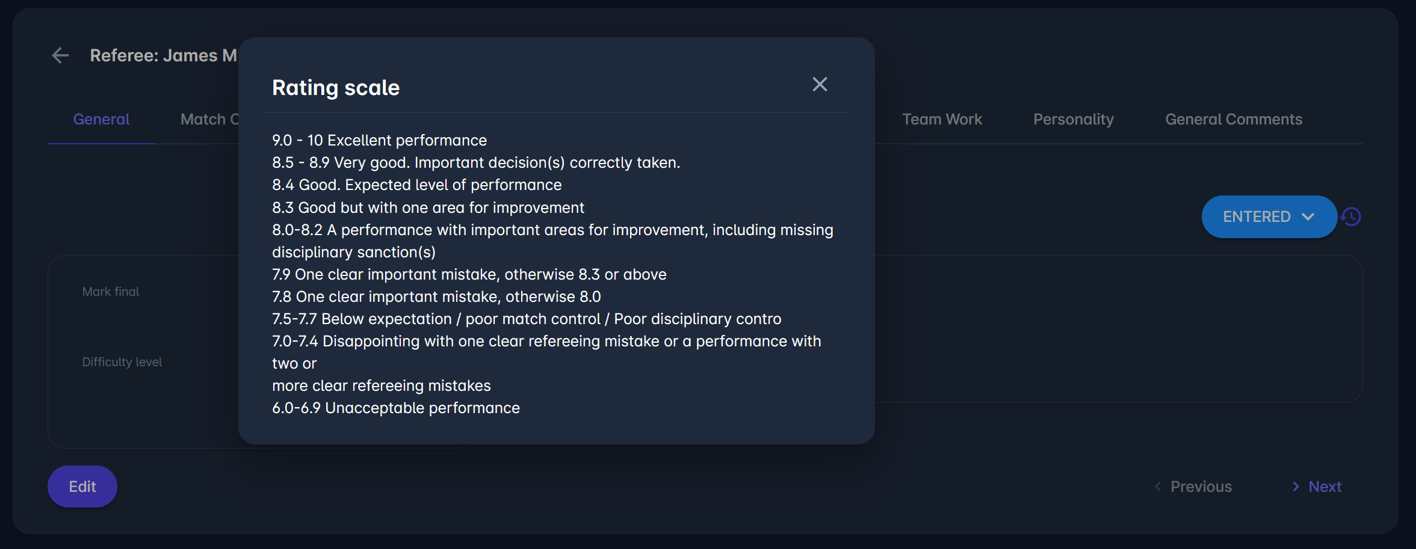Click the Referee: James M heading

(x=163, y=56)
